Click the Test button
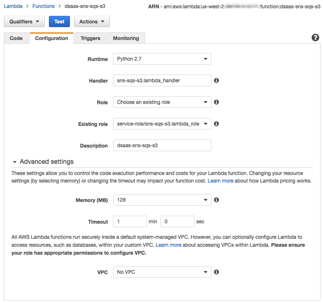Screen dimensions: 323x303 coord(59,21)
